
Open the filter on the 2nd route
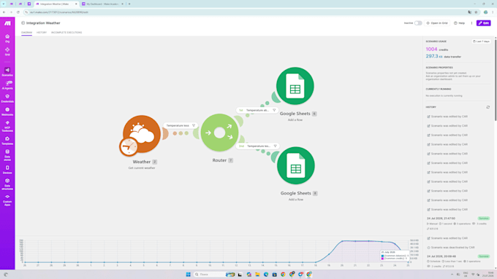258,146
